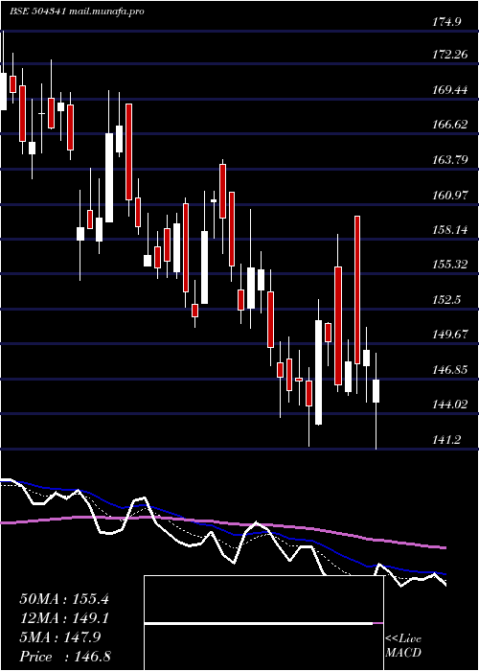Select the 141.2 price axis label

446,440
